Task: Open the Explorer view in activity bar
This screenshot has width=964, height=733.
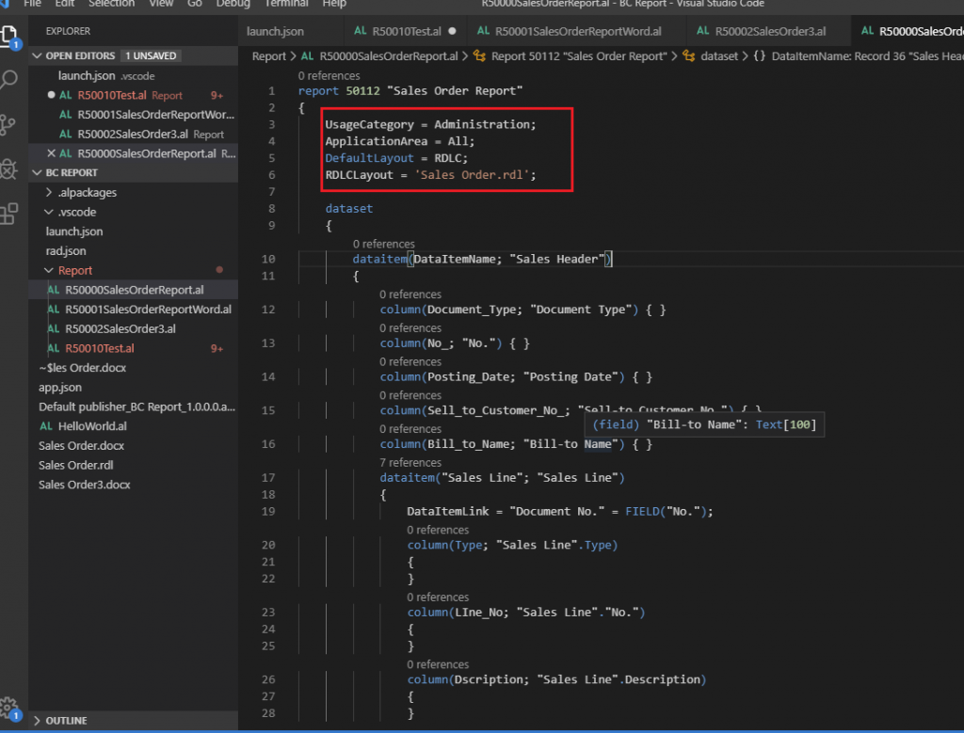Action: click(10, 37)
